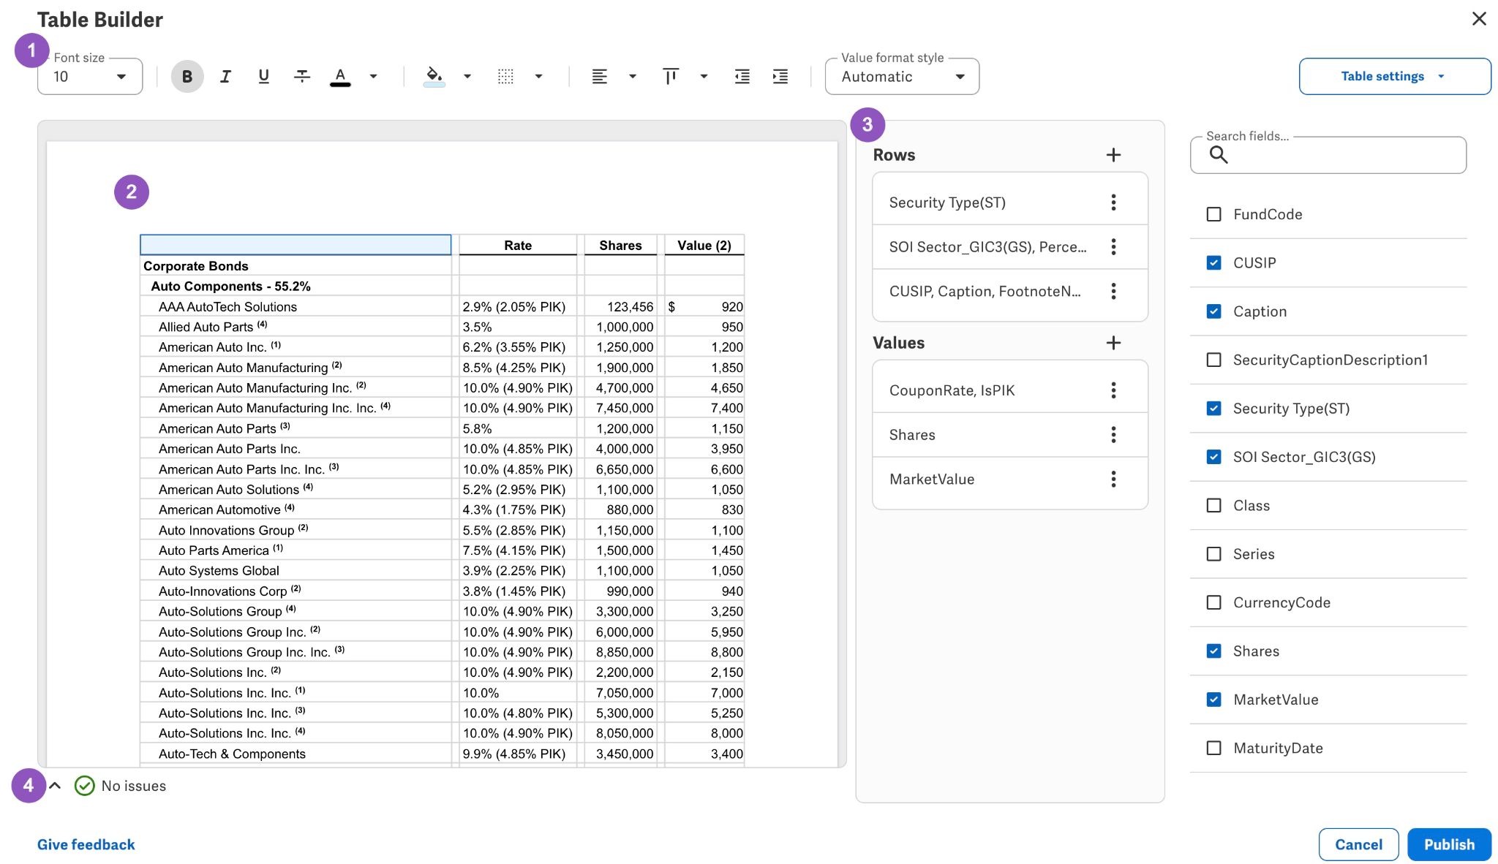The height and width of the screenshot is (864, 1498).
Task: Check the Series field
Action: [1213, 554]
